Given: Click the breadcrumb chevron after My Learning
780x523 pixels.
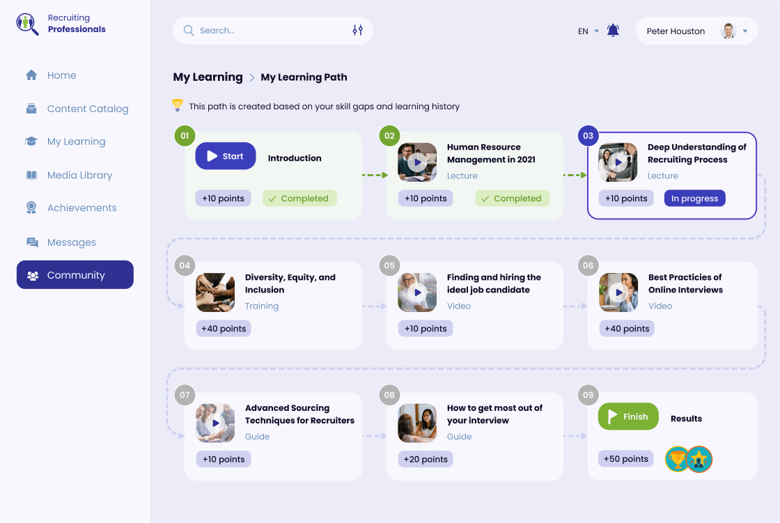Looking at the screenshot, I should [x=252, y=78].
